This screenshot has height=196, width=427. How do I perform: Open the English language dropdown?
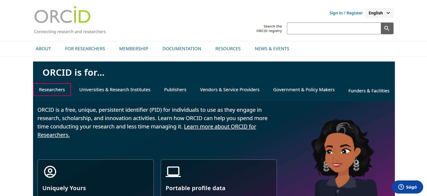coord(379,13)
